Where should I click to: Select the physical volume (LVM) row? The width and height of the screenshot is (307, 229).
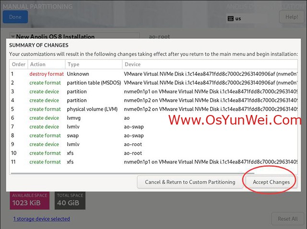[153, 109]
